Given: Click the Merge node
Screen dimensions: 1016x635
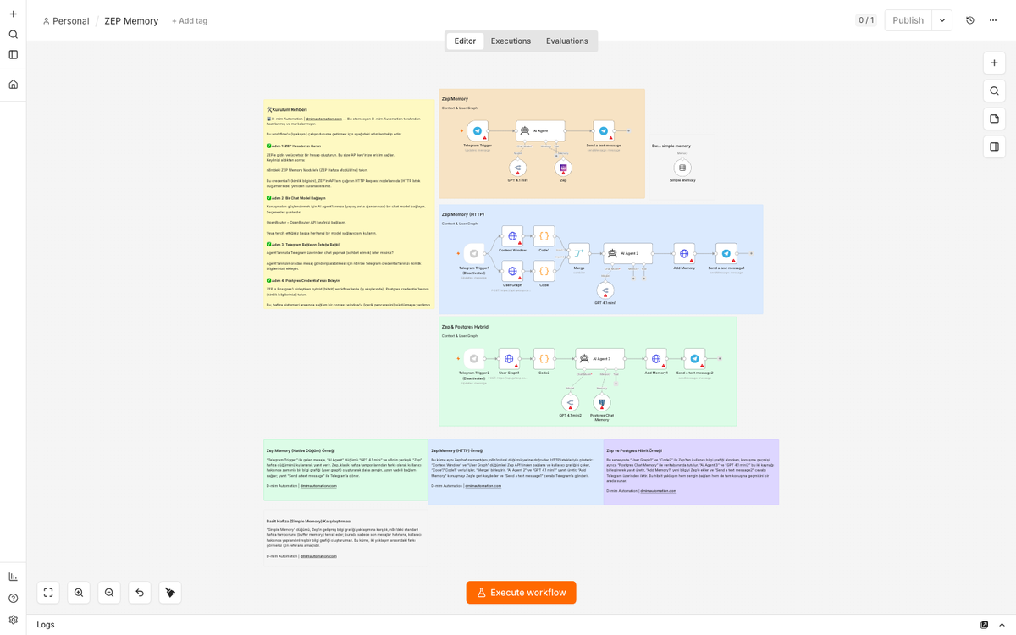Looking at the screenshot, I should tap(579, 254).
